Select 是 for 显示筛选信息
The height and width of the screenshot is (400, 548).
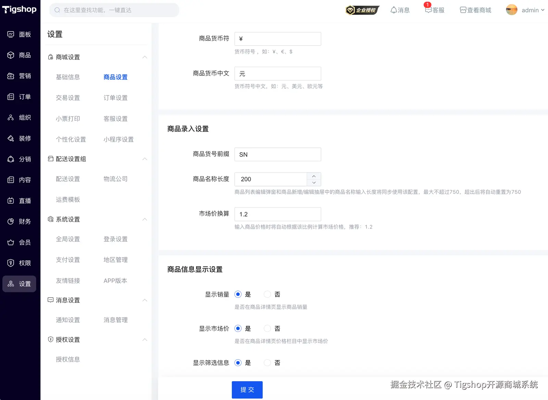click(x=238, y=363)
